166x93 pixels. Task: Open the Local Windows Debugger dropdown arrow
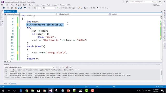(x=76, y=8)
